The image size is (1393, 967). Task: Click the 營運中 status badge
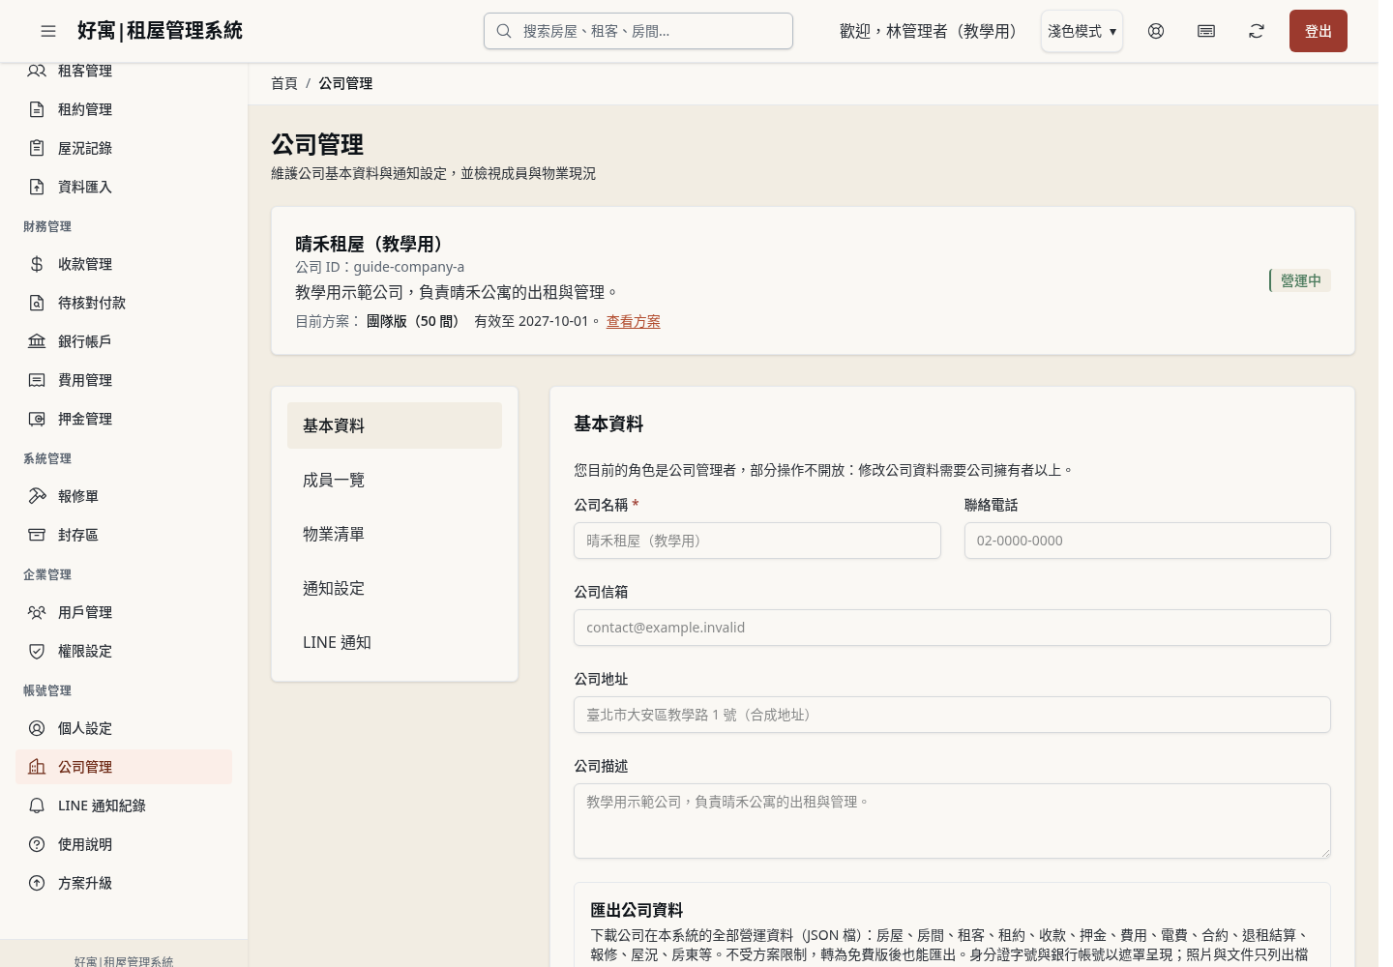click(x=1300, y=280)
